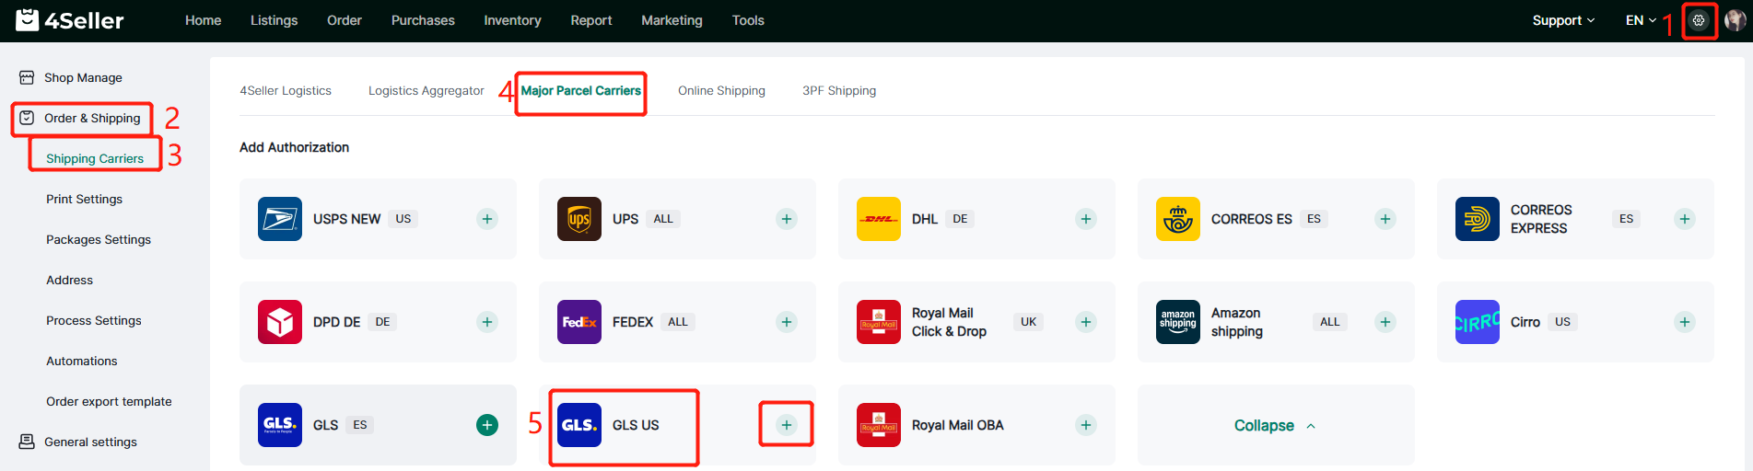Switch to 4Seller Logistics tab
The height and width of the screenshot is (471, 1753).
286,90
